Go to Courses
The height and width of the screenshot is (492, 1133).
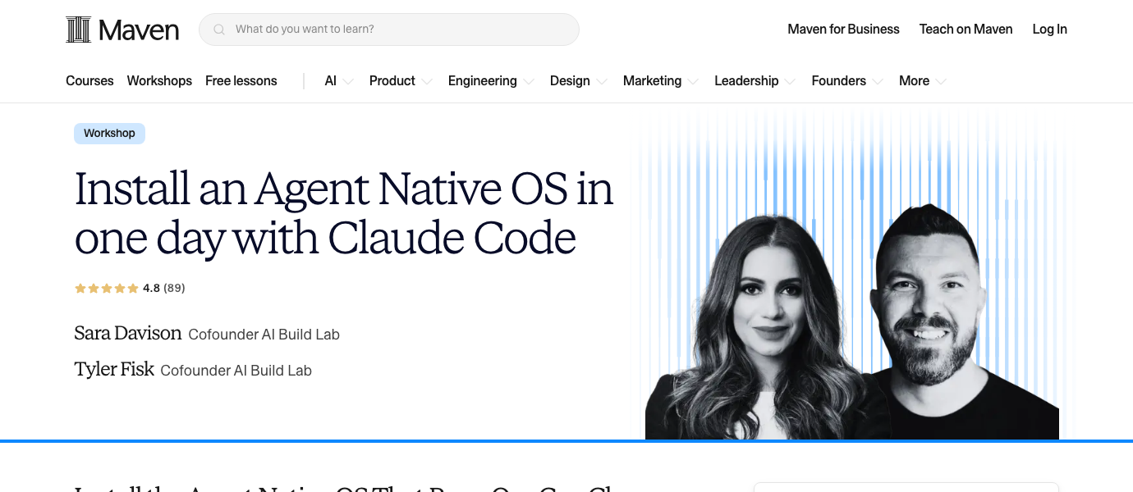click(x=89, y=80)
